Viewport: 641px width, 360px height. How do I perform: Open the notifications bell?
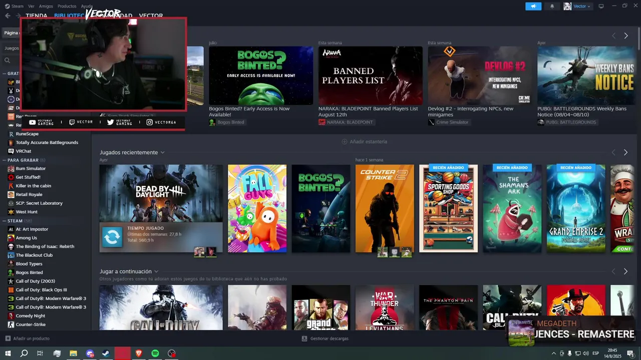coord(552,6)
